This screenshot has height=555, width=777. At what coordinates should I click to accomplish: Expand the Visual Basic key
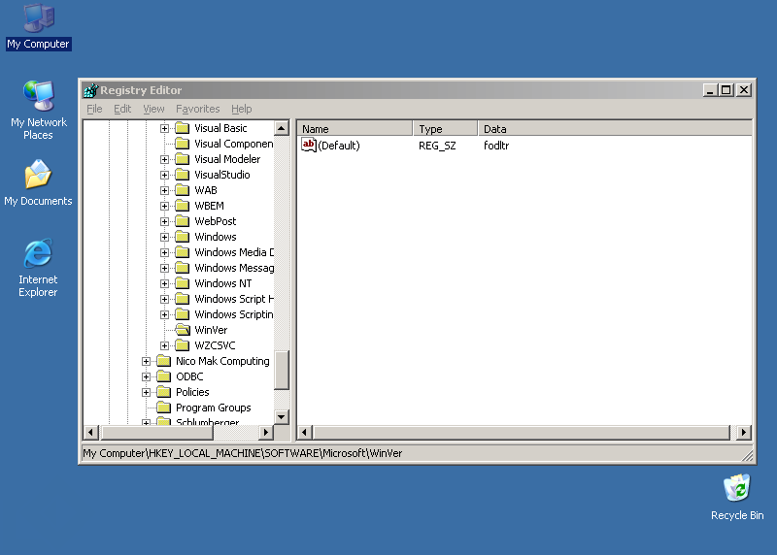164,129
